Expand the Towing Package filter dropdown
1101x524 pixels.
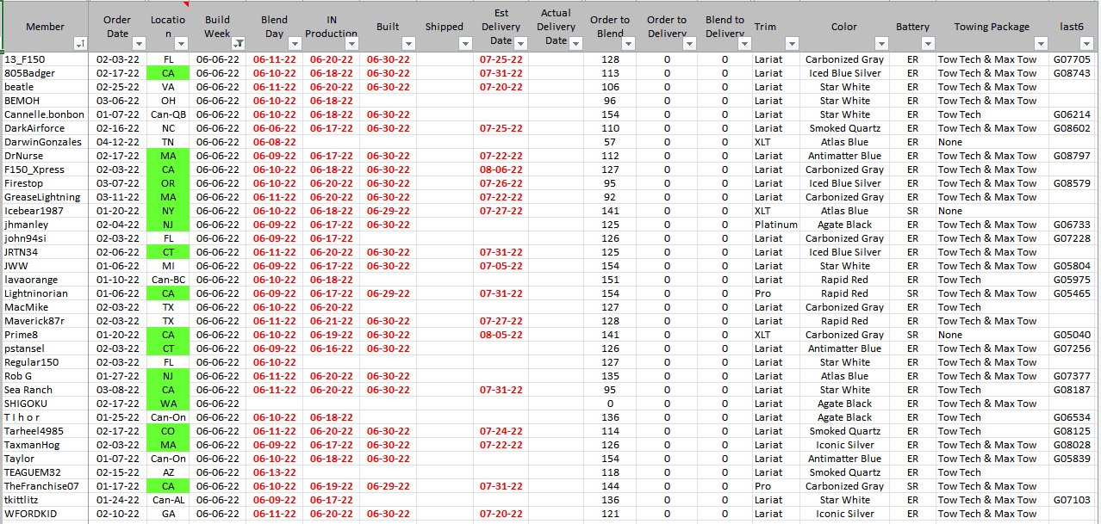pos(1041,43)
